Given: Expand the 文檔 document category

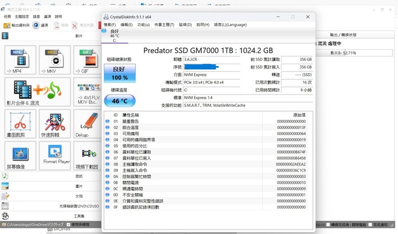Looking at the screenshot, I should [x=51, y=196].
